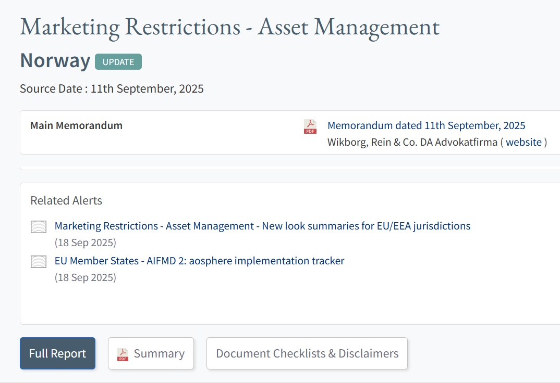
Task: Click the Related Alerts heading
Action: pos(66,200)
